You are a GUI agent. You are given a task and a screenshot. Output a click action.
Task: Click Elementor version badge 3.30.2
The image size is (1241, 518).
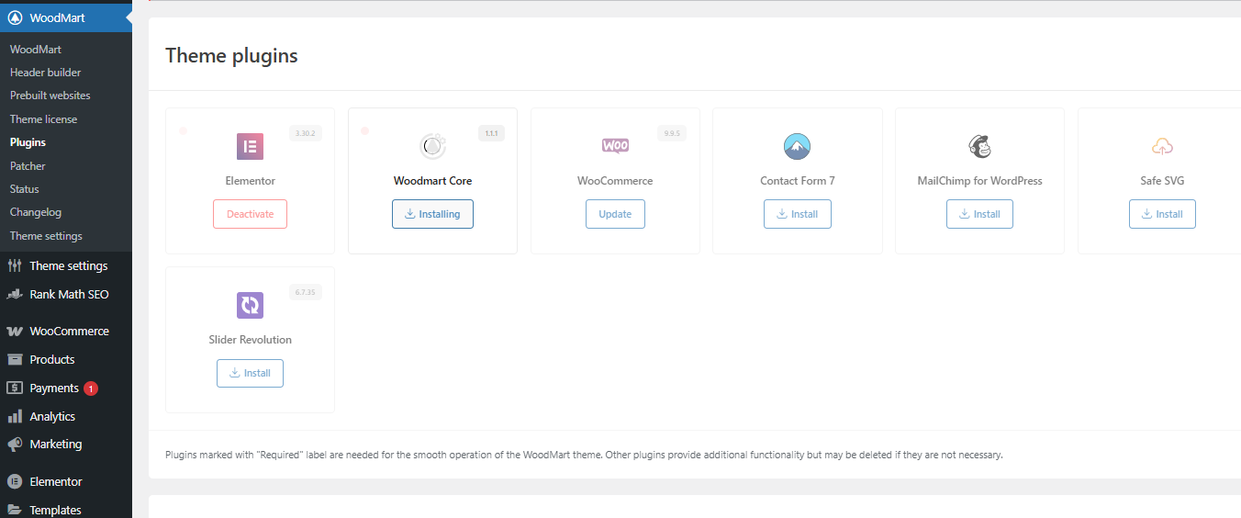[x=305, y=133]
